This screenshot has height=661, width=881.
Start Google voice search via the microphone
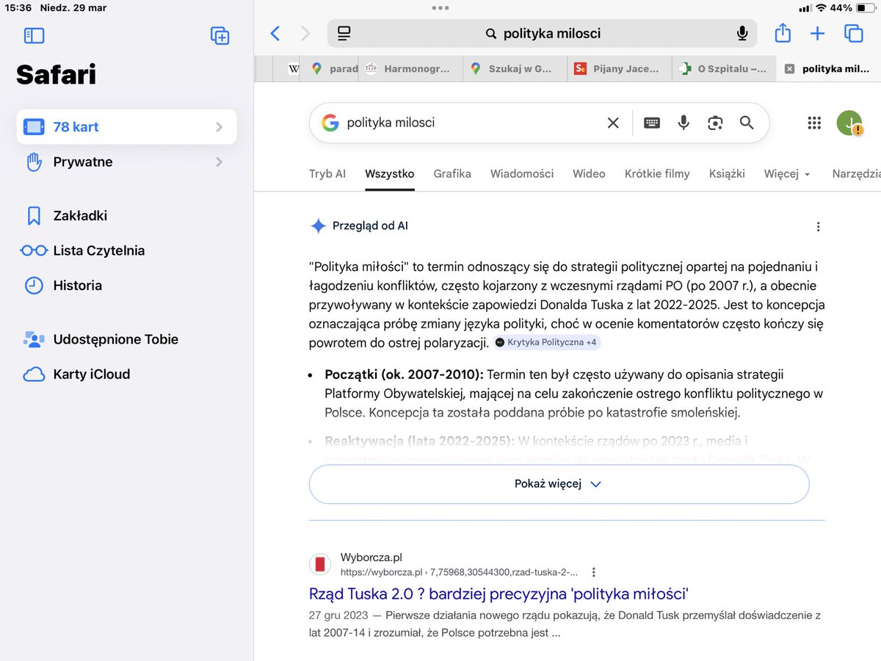tap(684, 123)
